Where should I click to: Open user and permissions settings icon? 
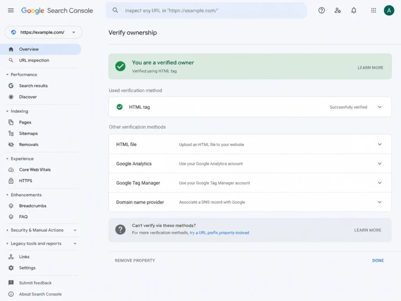point(338,11)
